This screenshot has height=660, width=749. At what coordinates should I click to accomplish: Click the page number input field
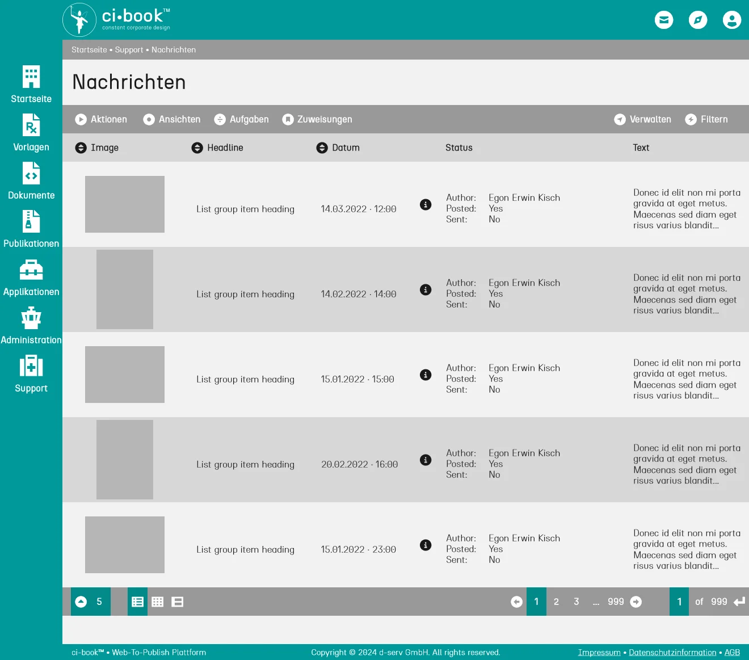point(679,602)
